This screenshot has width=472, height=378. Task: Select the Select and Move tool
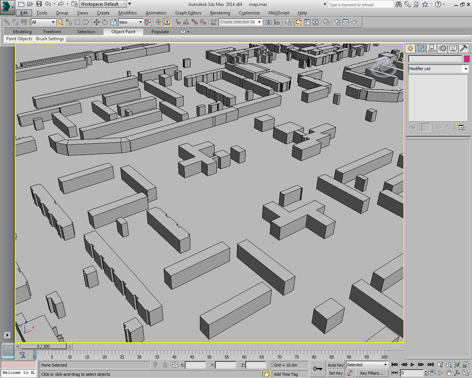coord(97,22)
